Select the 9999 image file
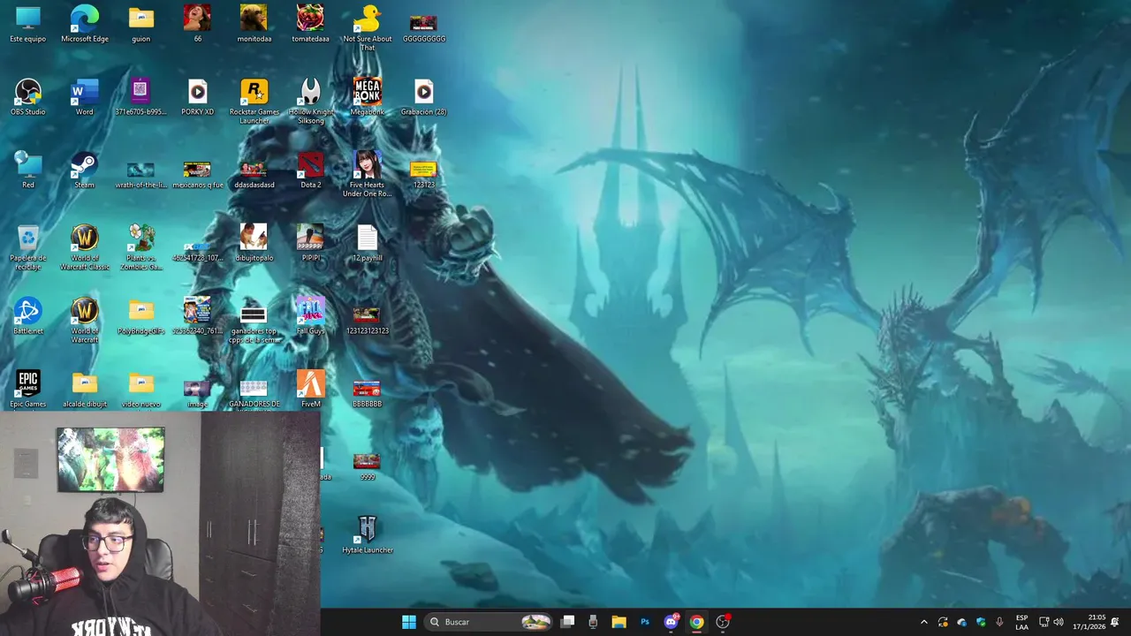This screenshot has height=636, width=1131. (367, 466)
